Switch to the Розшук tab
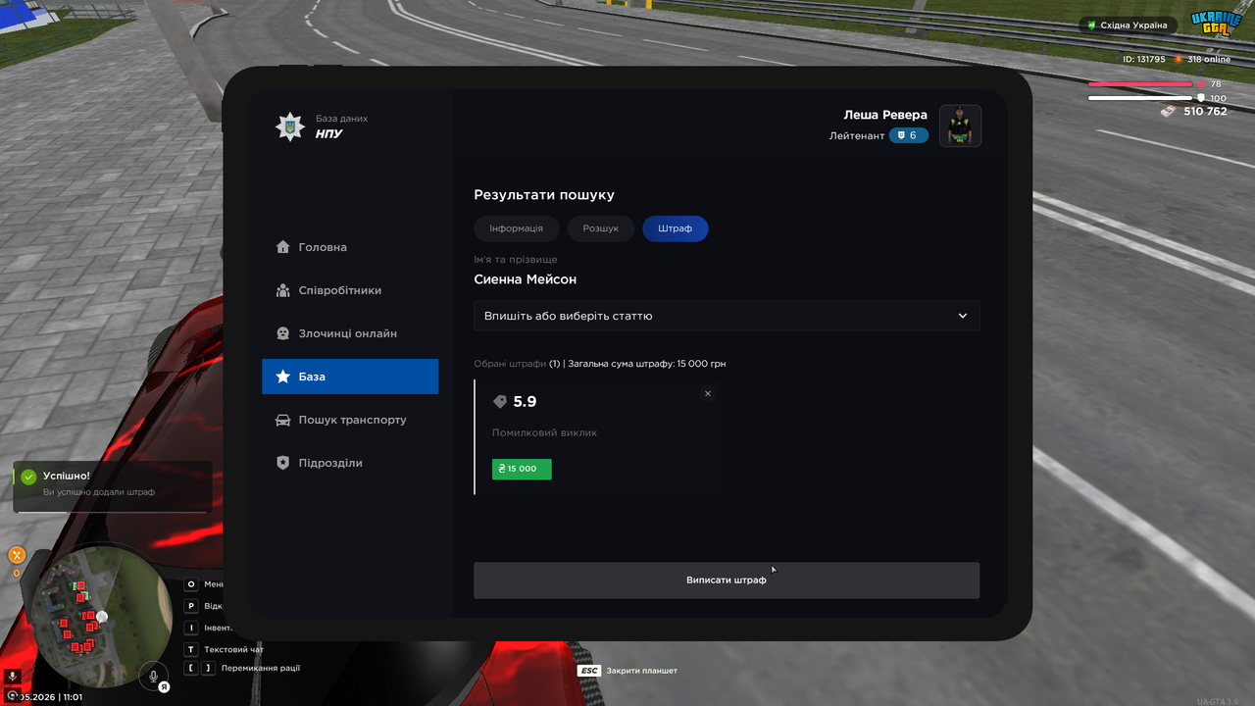 [x=601, y=228]
